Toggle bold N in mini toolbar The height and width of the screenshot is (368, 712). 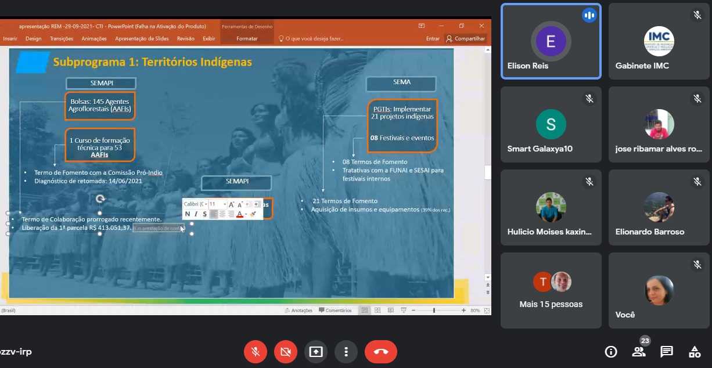coord(188,214)
